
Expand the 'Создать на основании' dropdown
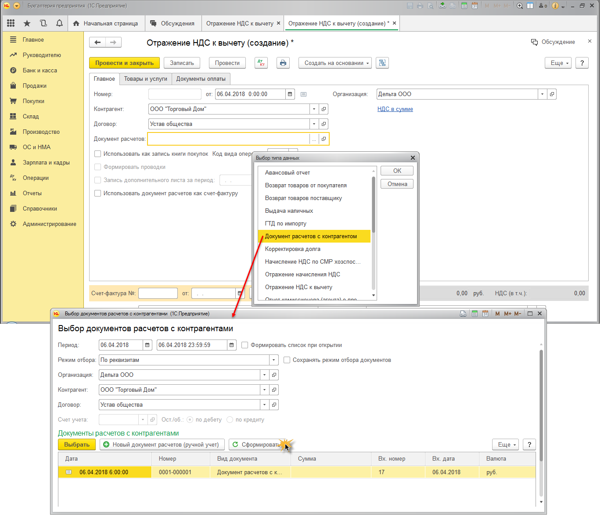tap(334, 63)
